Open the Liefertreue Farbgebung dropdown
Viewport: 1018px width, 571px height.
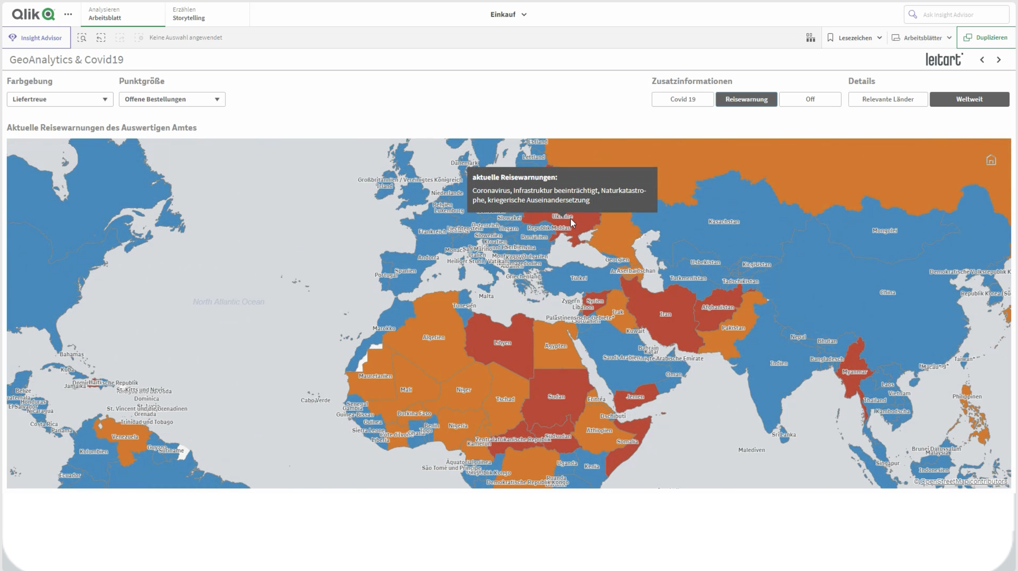coord(60,99)
